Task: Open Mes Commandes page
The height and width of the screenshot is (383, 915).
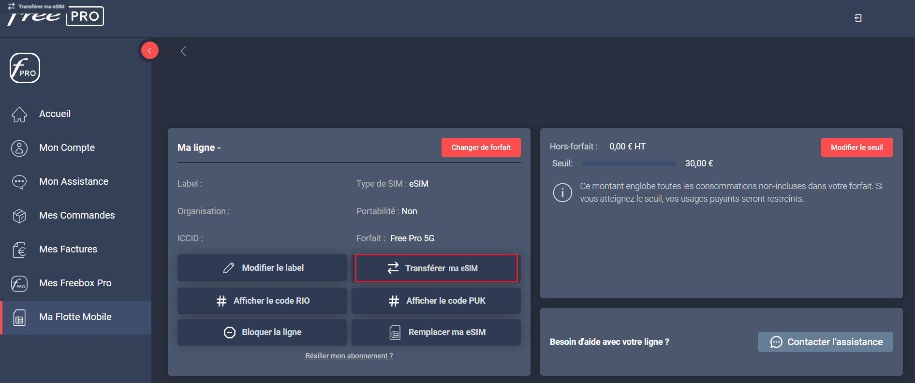Action: point(76,216)
